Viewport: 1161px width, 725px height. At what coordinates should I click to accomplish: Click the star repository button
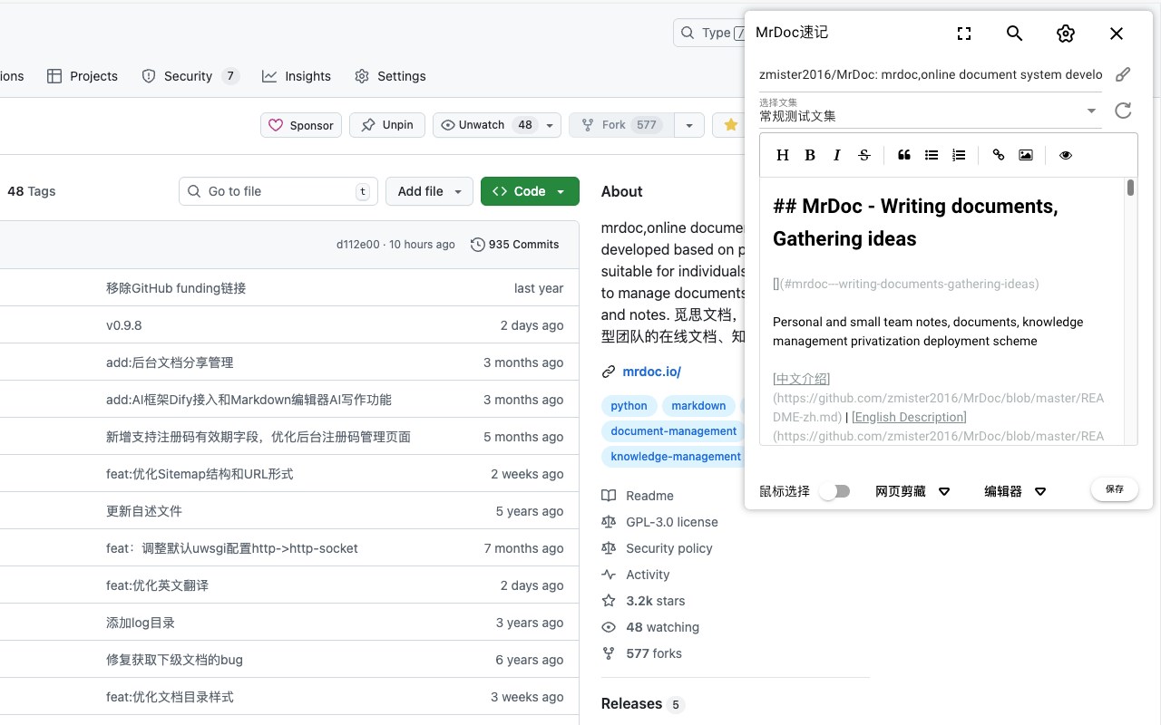point(729,125)
